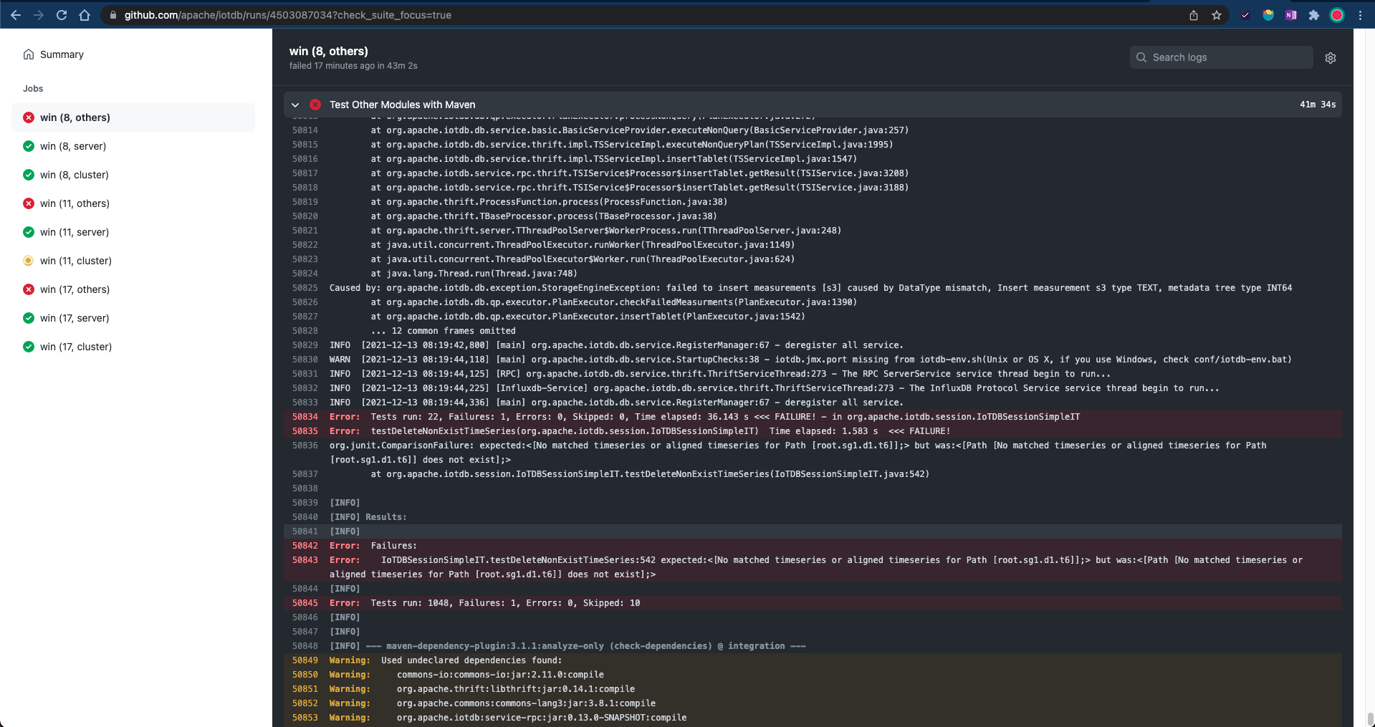This screenshot has height=727, width=1375.
Task: Bookmark page with star icon
Action: pyautogui.click(x=1217, y=15)
